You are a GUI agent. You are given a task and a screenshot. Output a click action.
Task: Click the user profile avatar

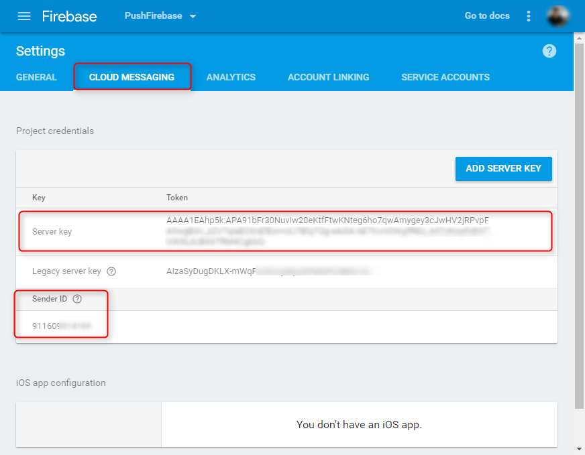[x=557, y=16]
